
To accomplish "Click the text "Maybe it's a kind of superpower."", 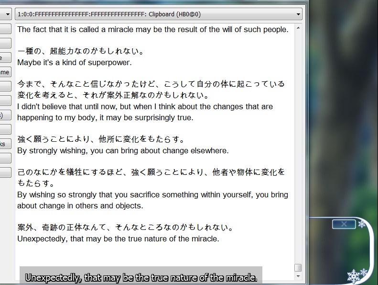I will click(75, 63).
